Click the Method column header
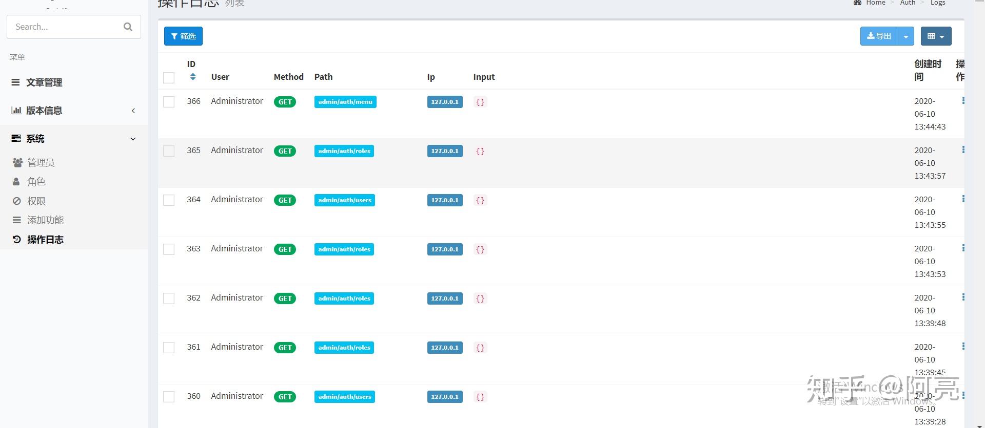The width and height of the screenshot is (985, 428). [288, 77]
